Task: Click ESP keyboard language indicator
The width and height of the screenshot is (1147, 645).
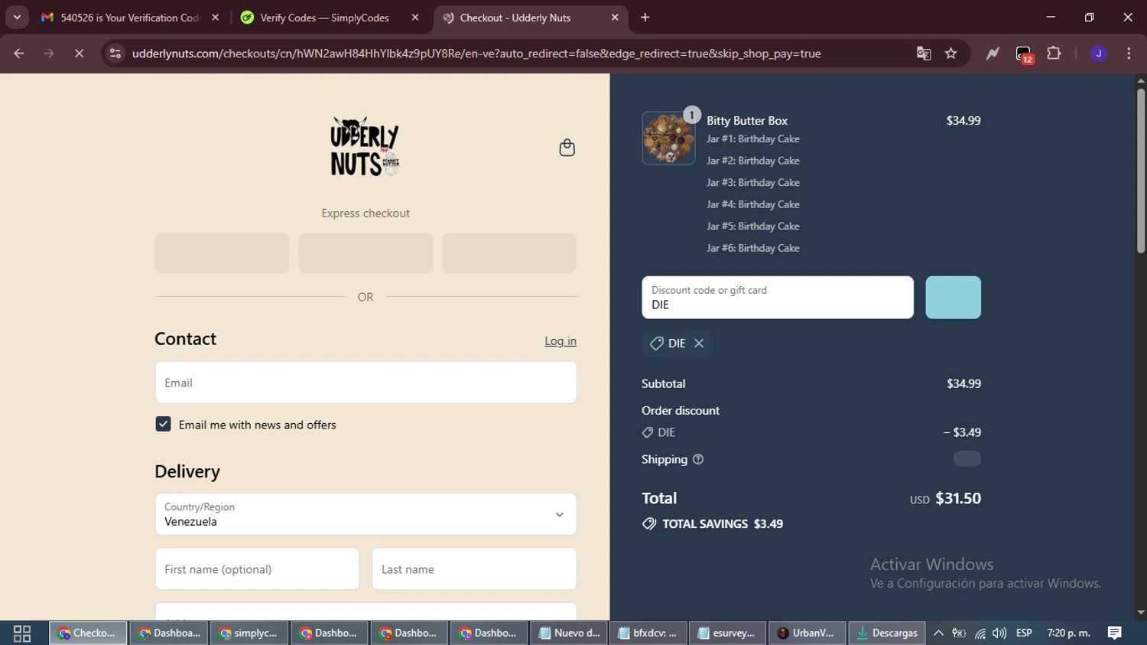Action: pyautogui.click(x=1024, y=634)
